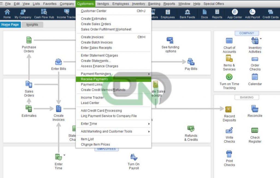Viewport: 280px width, 178px height.
Task: Open the Vendors menu
Action: (103, 4)
